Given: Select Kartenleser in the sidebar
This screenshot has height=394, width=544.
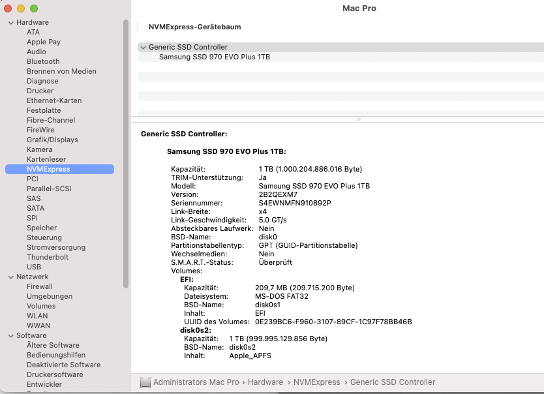Looking at the screenshot, I should click(x=46, y=159).
